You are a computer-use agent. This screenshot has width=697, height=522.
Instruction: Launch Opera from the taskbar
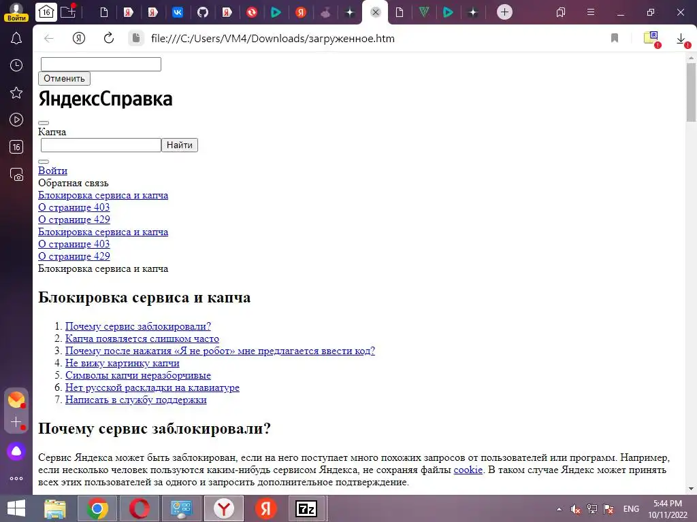click(139, 508)
